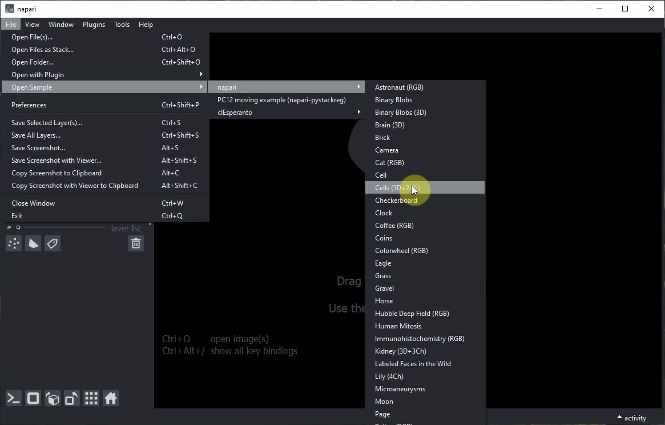Screen dimensions: 665x425
Task: Reset view with the home icon
Action: pos(111,399)
